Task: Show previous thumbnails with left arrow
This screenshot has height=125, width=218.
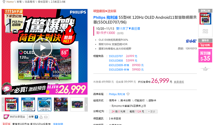Action: (x=3, y=104)
